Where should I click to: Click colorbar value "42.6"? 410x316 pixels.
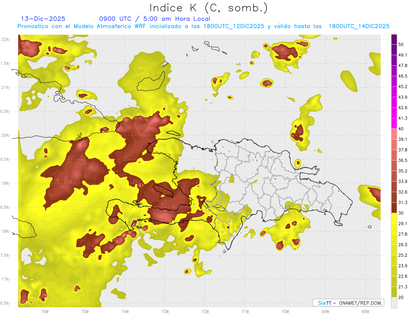coord(403,108)
